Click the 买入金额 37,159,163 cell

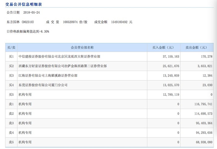coord(171,56)
